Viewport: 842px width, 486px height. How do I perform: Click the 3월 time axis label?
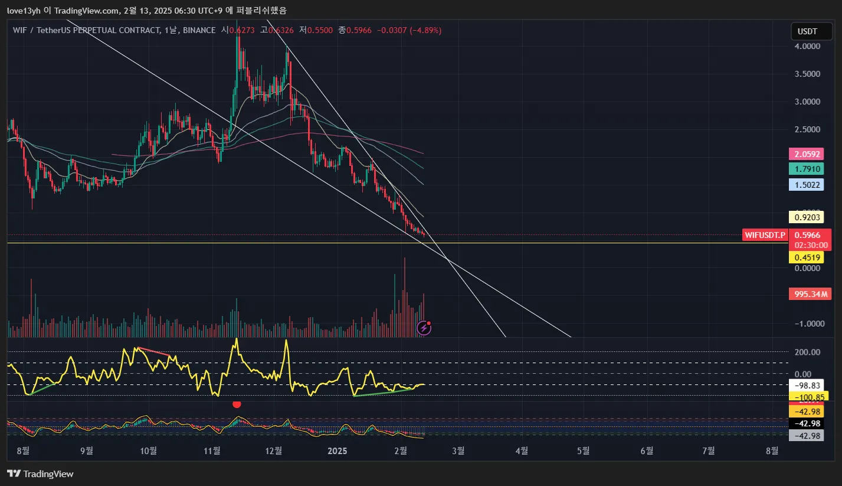point(458,451)
